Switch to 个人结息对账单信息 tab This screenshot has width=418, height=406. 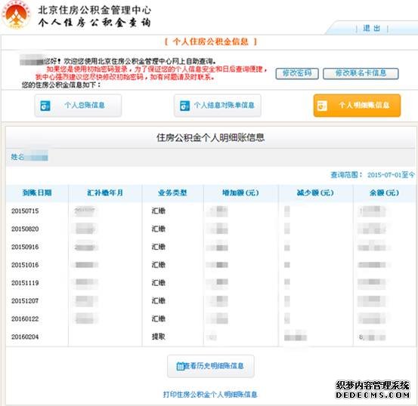click(217, 106)
